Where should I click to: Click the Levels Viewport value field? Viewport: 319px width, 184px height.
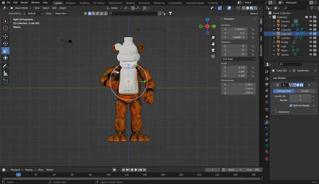click(x=300, y=96)
